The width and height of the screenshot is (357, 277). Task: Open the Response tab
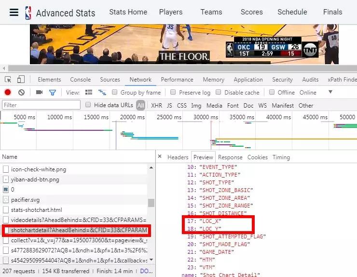[x=230, y=157]
